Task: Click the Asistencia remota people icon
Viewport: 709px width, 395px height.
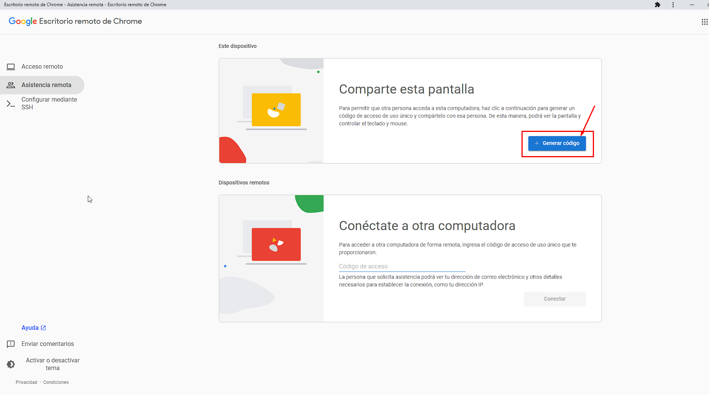Action: pyautogui.click(x=11, y=85)
